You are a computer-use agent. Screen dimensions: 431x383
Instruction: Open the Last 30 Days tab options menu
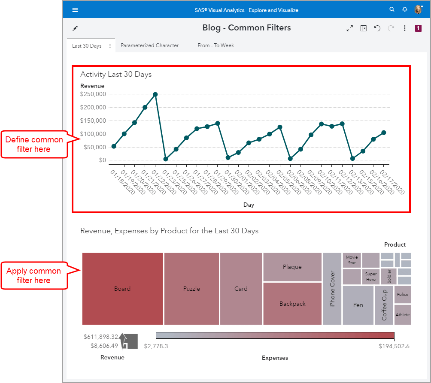point(110,45)
